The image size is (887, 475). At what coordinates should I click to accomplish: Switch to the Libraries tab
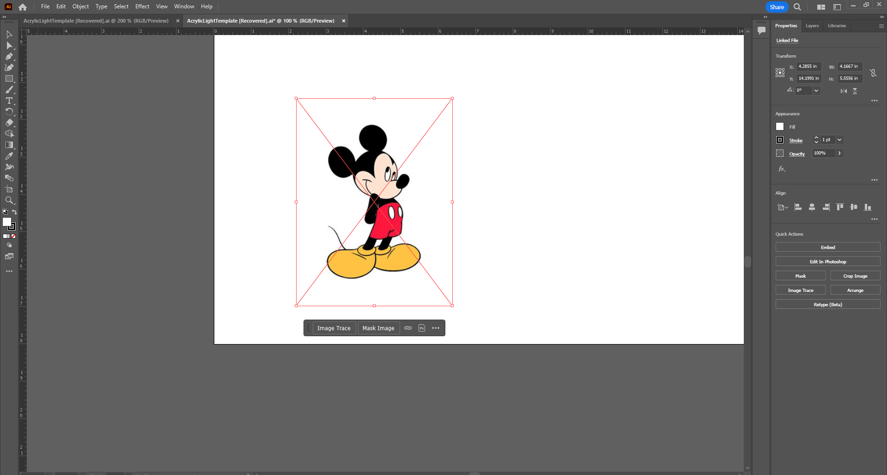point(837,26)
